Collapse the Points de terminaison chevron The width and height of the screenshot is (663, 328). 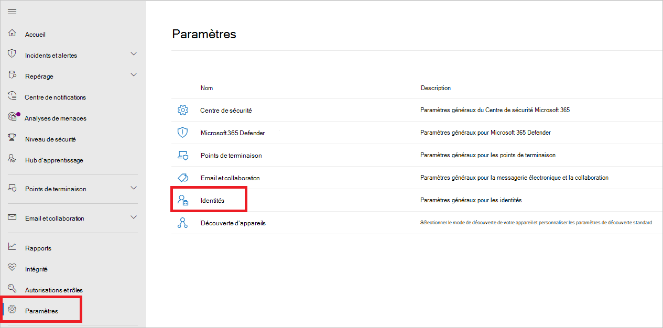[x=134, y=189]
